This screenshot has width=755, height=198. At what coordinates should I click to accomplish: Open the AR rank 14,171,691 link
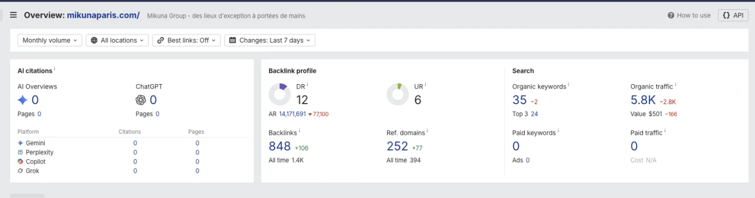pyautogui.click(x=292, y=114)
